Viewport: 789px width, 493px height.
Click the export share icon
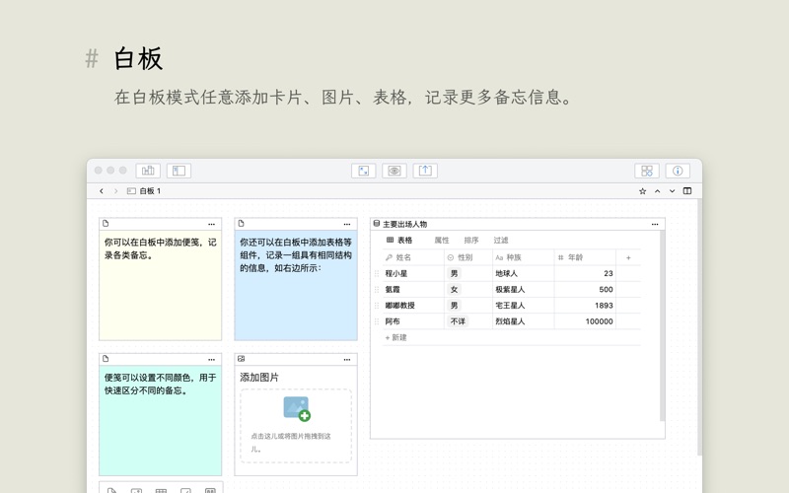pos(425,171)
